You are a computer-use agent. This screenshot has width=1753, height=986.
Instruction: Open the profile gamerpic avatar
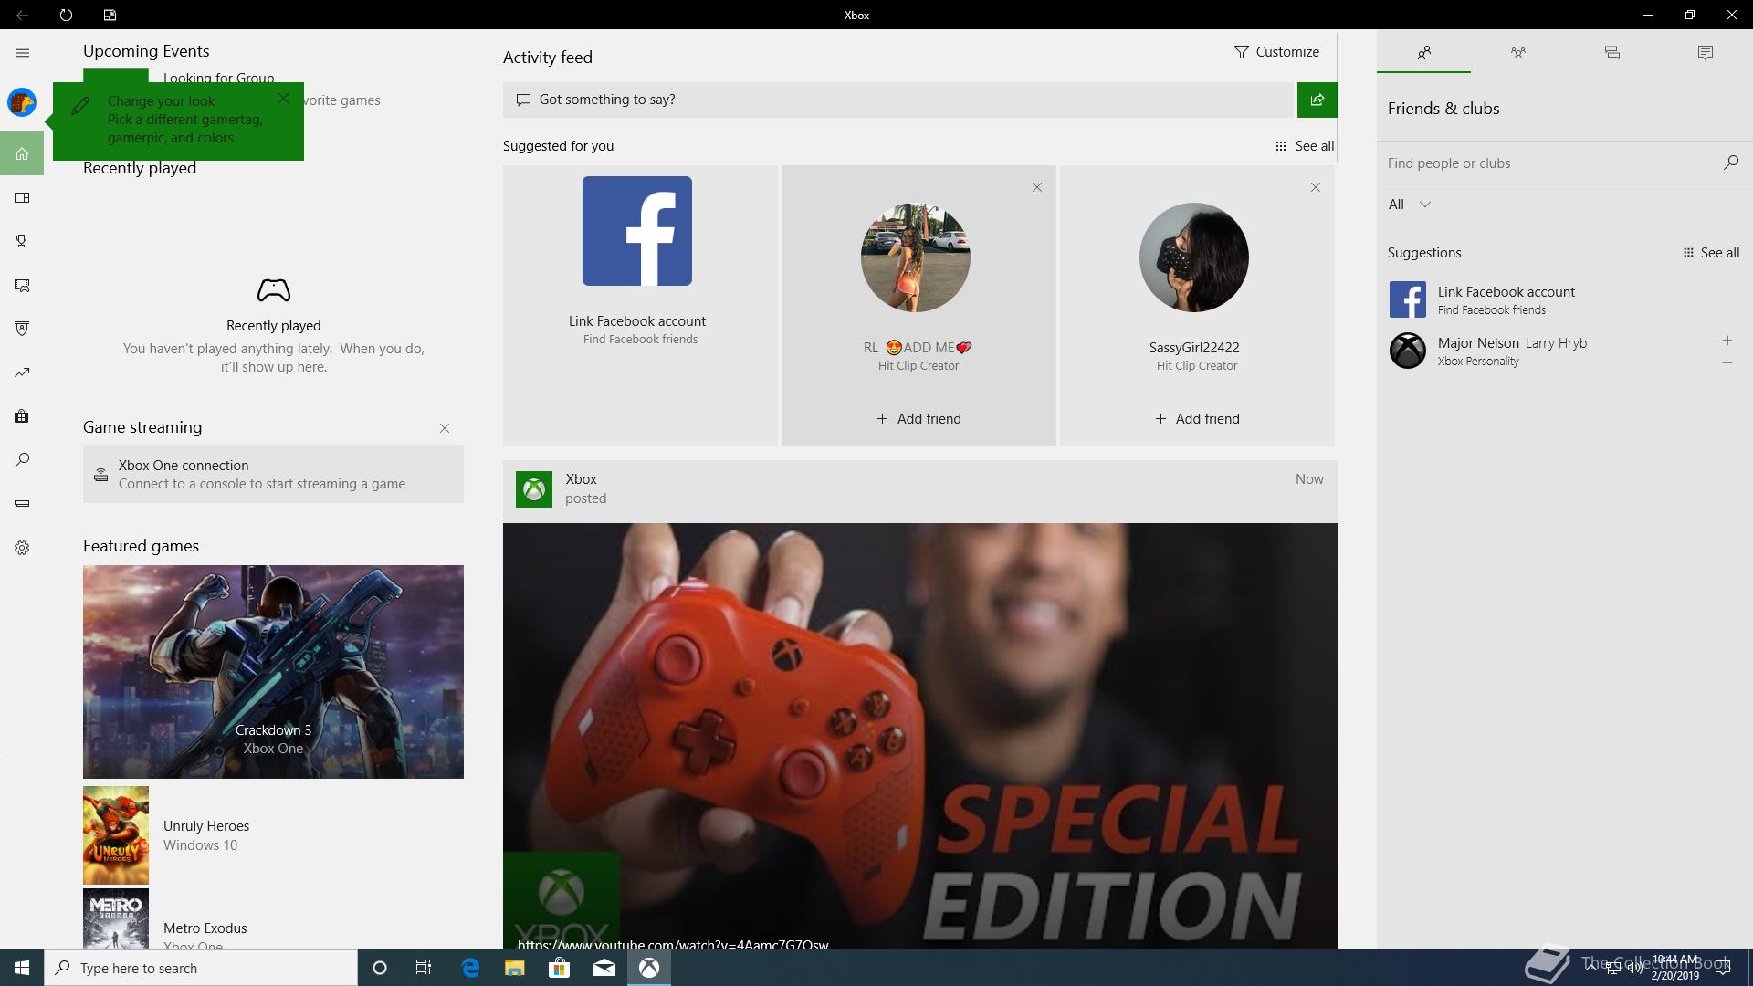click(22, 102)
